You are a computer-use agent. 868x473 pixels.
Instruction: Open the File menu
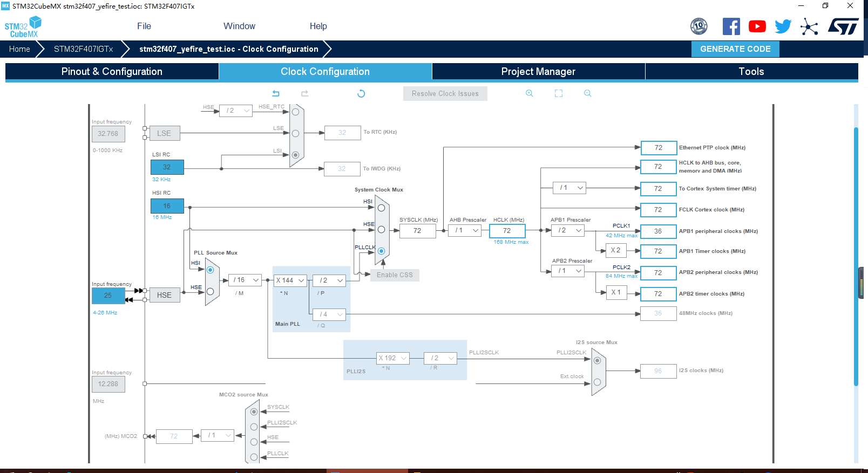[144, 26]
